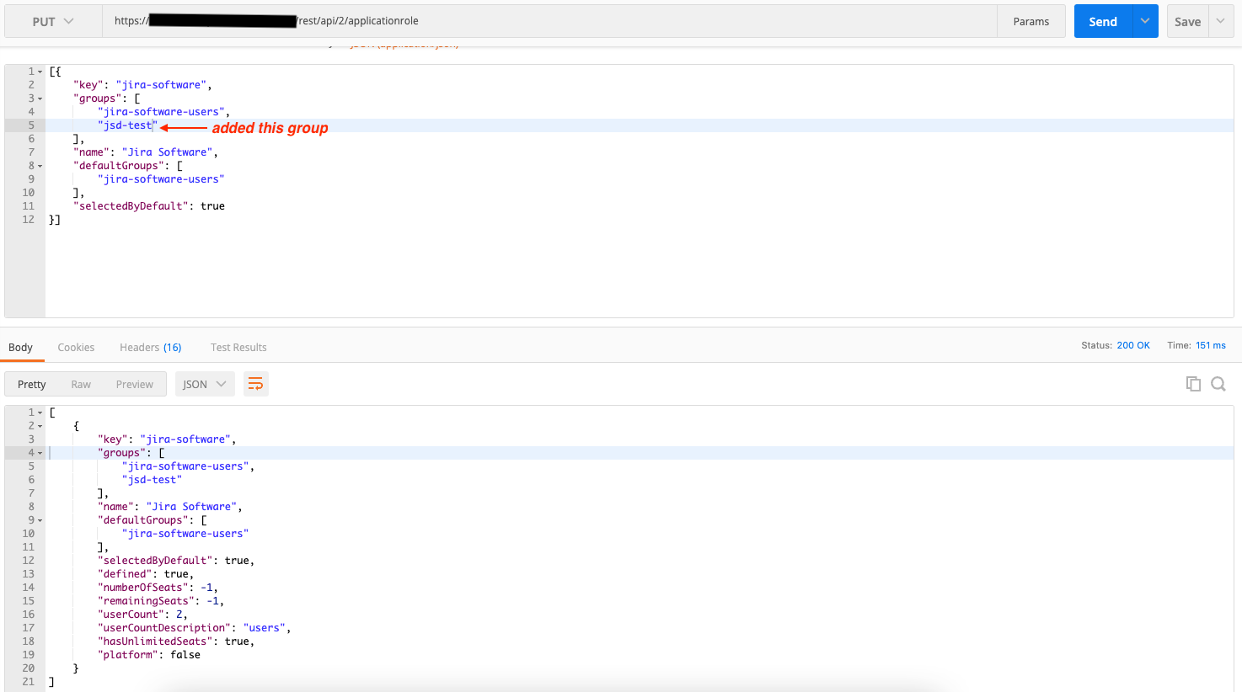Open the Params editor

pyautogui.click(x=1031, y=21)
